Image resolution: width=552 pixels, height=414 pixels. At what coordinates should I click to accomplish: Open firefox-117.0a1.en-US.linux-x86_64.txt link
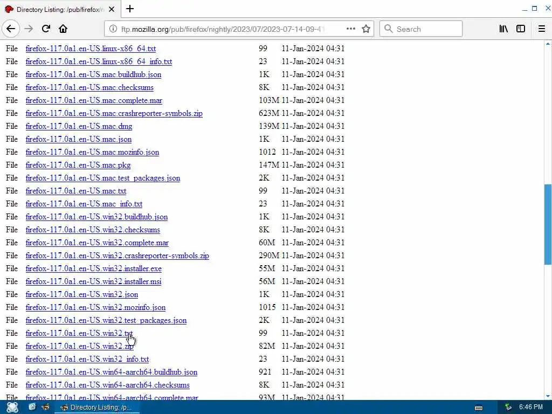click(x=91, y=49)
